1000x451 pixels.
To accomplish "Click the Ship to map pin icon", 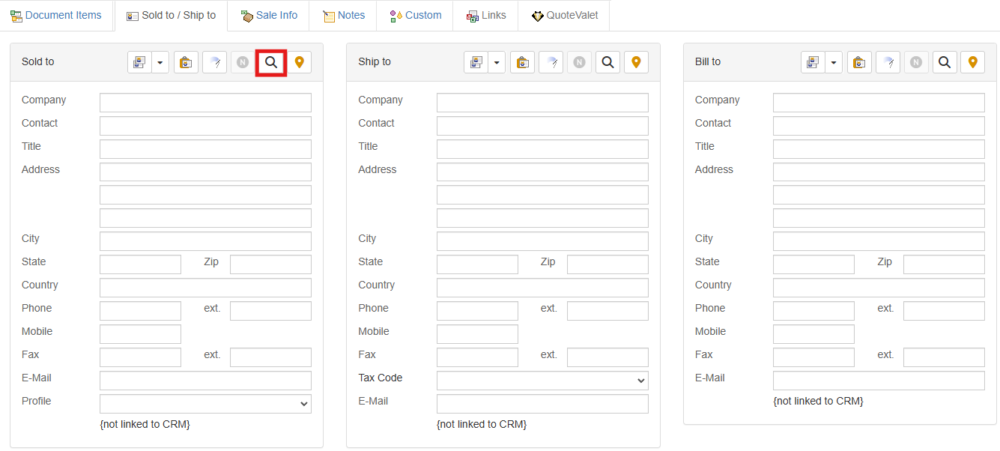I will (x=636, y=62).
